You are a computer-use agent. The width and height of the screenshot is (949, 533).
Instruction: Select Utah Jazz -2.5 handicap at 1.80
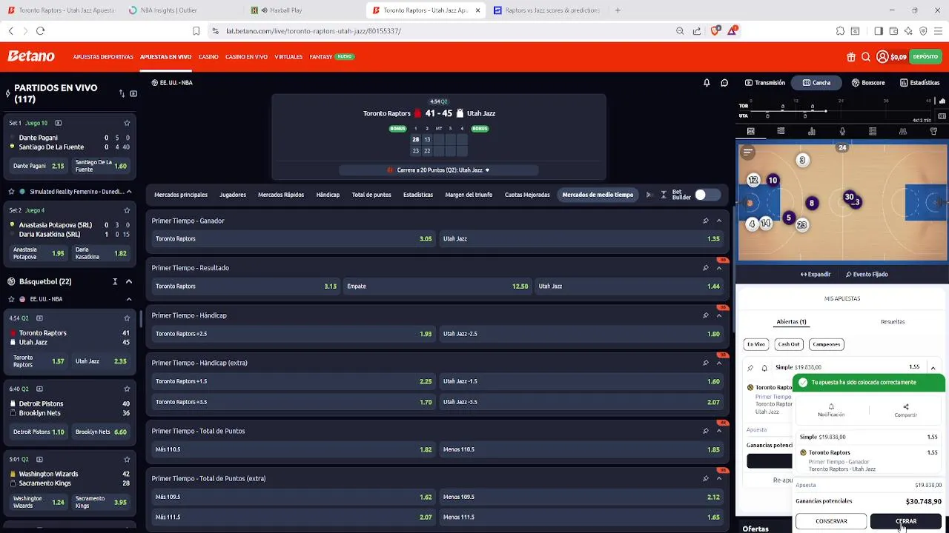click(581, 334)
